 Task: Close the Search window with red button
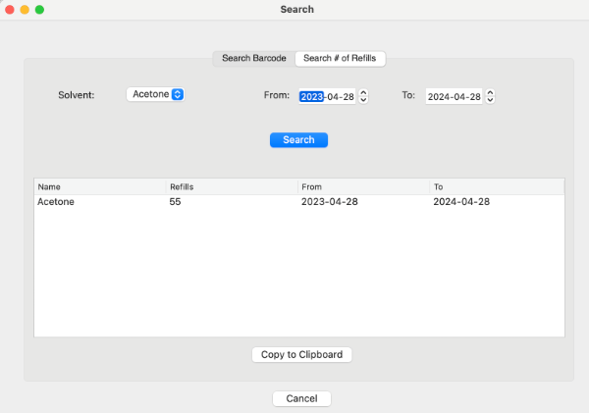pos(10,9)
